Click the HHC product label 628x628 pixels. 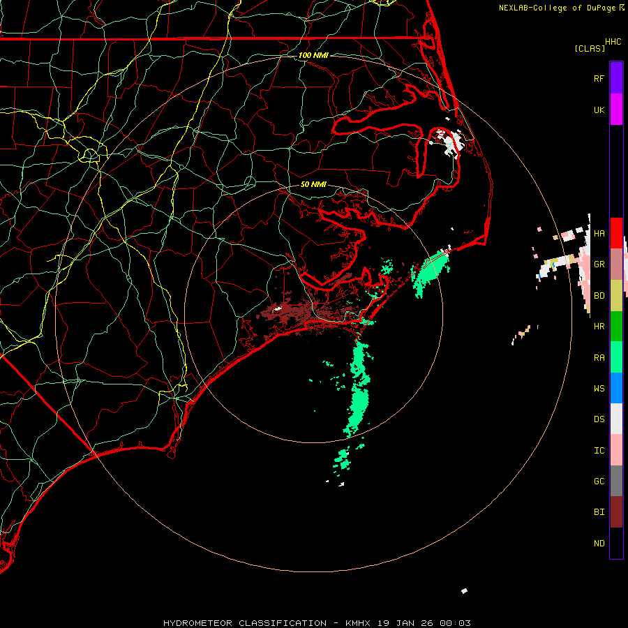click(613, 42)
